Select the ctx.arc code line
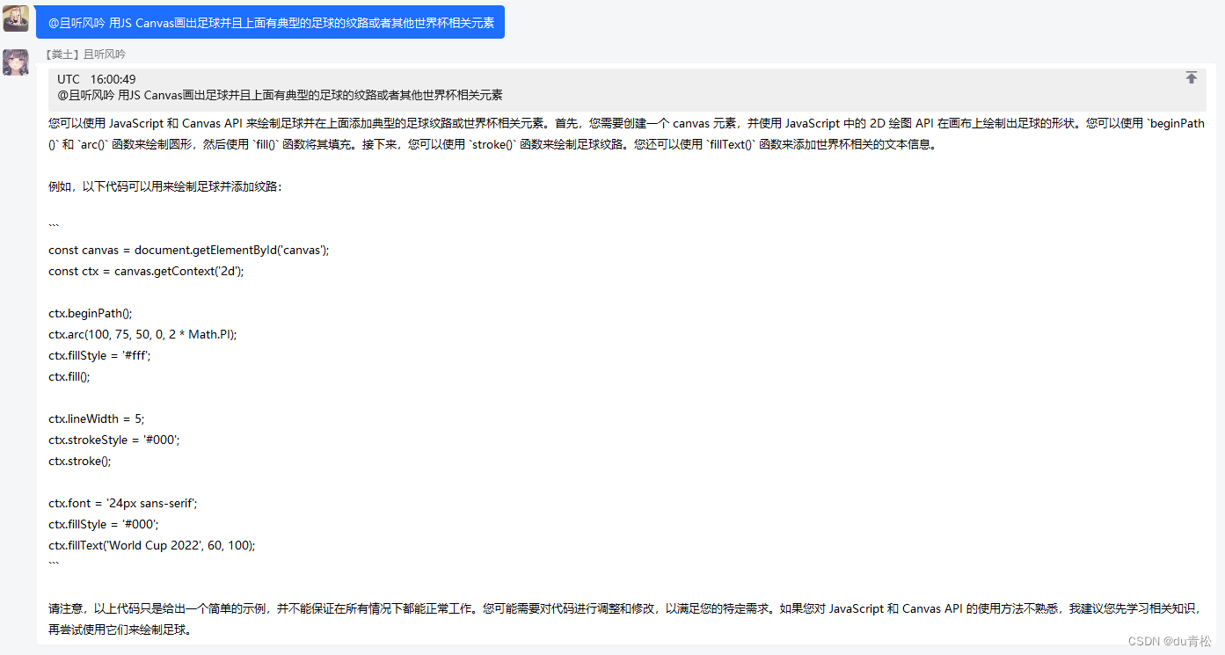 [x=141, y=334]
